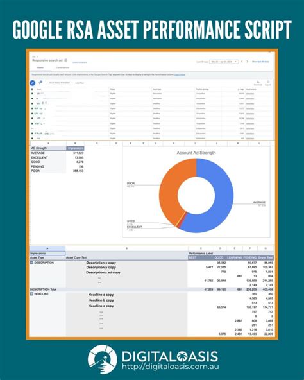Switch to the Combinations tab
The height and width of the screenshot is (380, 304).
tap(63, 67)
